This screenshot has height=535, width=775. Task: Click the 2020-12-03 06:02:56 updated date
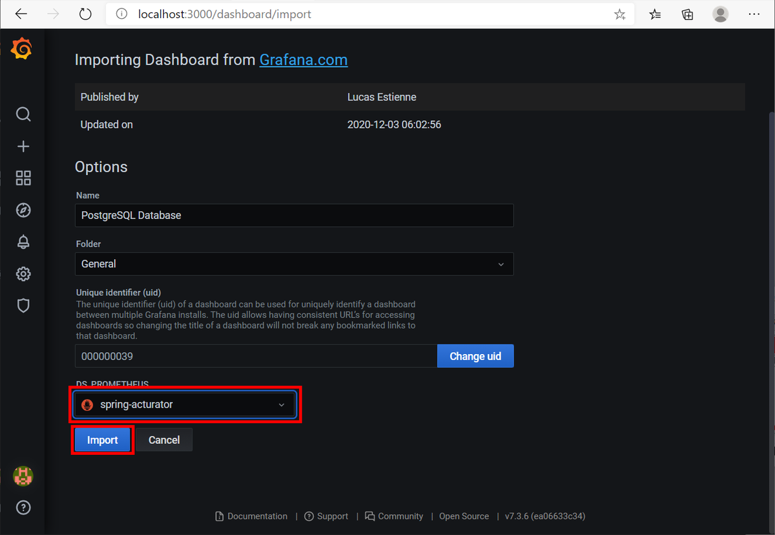tap(395, 125)
